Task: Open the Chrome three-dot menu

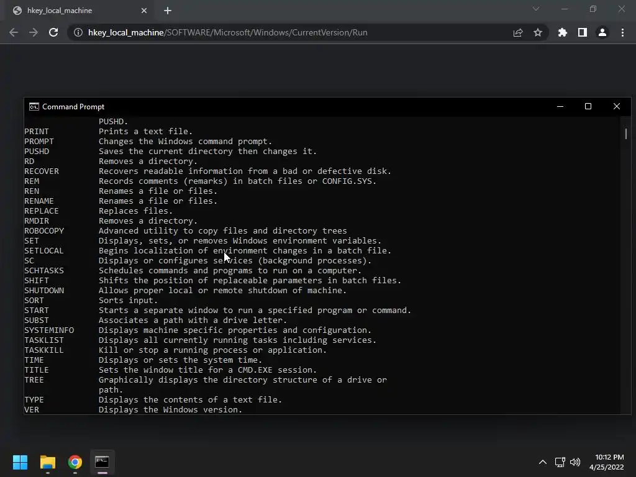Action: (622, 32)
